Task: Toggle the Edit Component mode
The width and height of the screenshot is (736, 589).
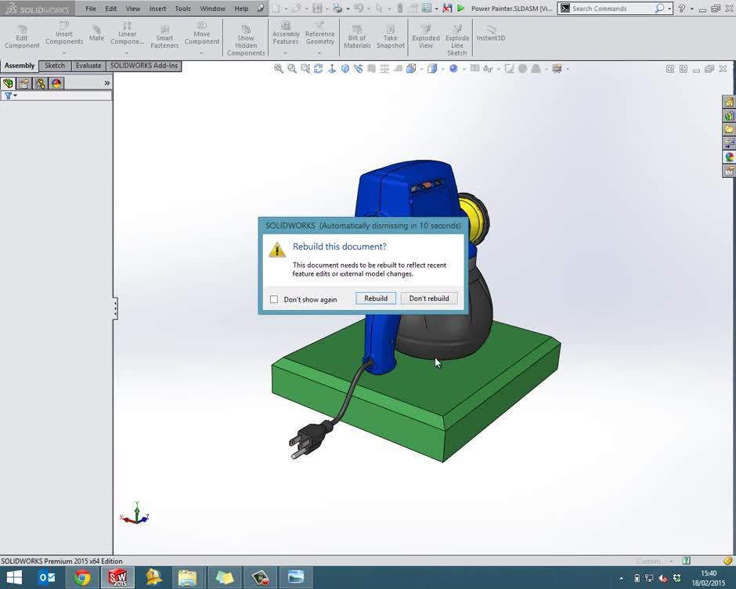Action: pos(21,35)
